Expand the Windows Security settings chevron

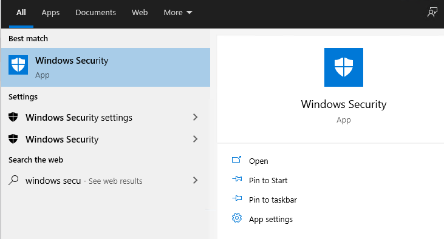(195, 117)
